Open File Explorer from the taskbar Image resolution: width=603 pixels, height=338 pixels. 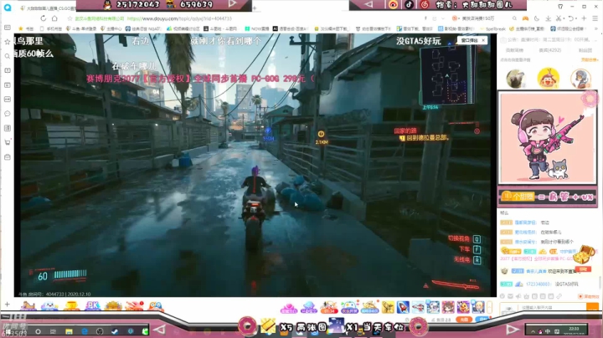(x=69, y=331)
